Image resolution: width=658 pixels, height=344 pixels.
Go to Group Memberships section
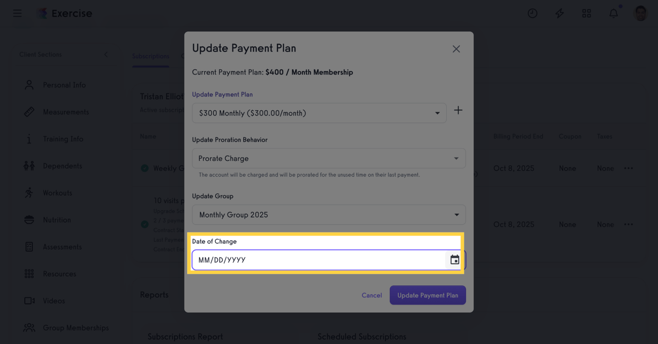pos(76,328)
